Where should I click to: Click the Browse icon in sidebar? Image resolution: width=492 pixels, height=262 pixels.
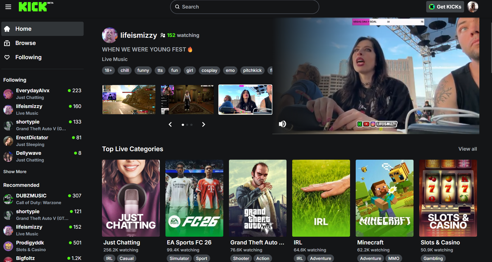point(7,43)
